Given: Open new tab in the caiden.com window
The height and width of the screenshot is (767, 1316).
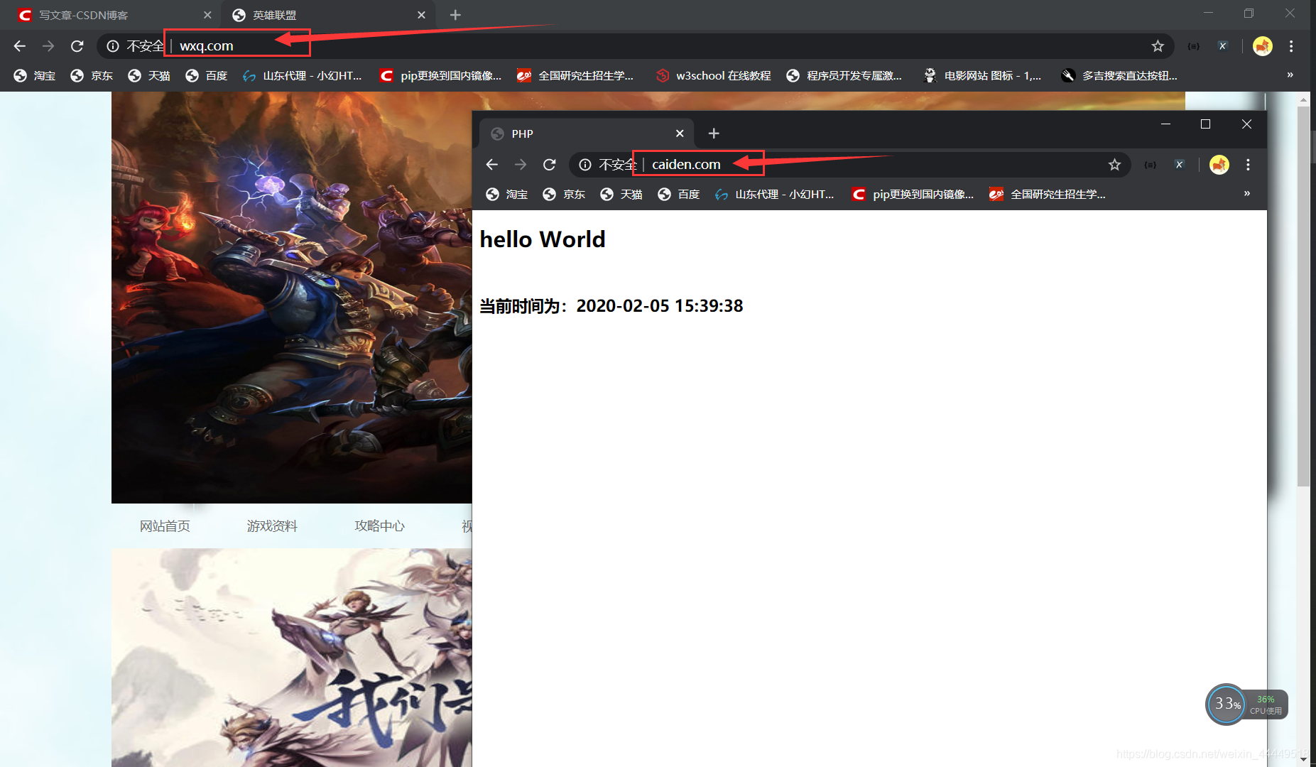Looking at the screenshot, I should point(714,134).
